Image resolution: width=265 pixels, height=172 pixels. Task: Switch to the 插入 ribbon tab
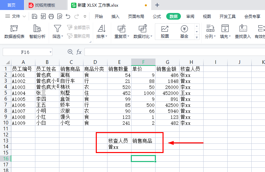point(115,17)
